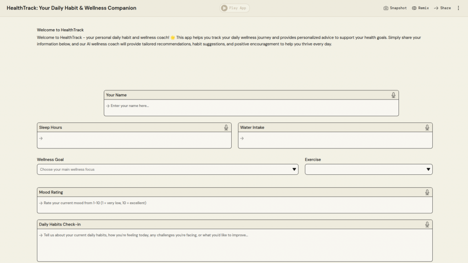Click the microphone icon in Your Name field
The width and height of the screenshot is (468, 263).
point(393,95)
